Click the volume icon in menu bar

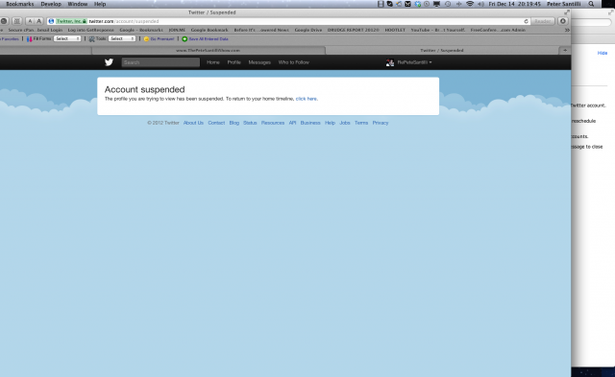[x=480, y=4]
